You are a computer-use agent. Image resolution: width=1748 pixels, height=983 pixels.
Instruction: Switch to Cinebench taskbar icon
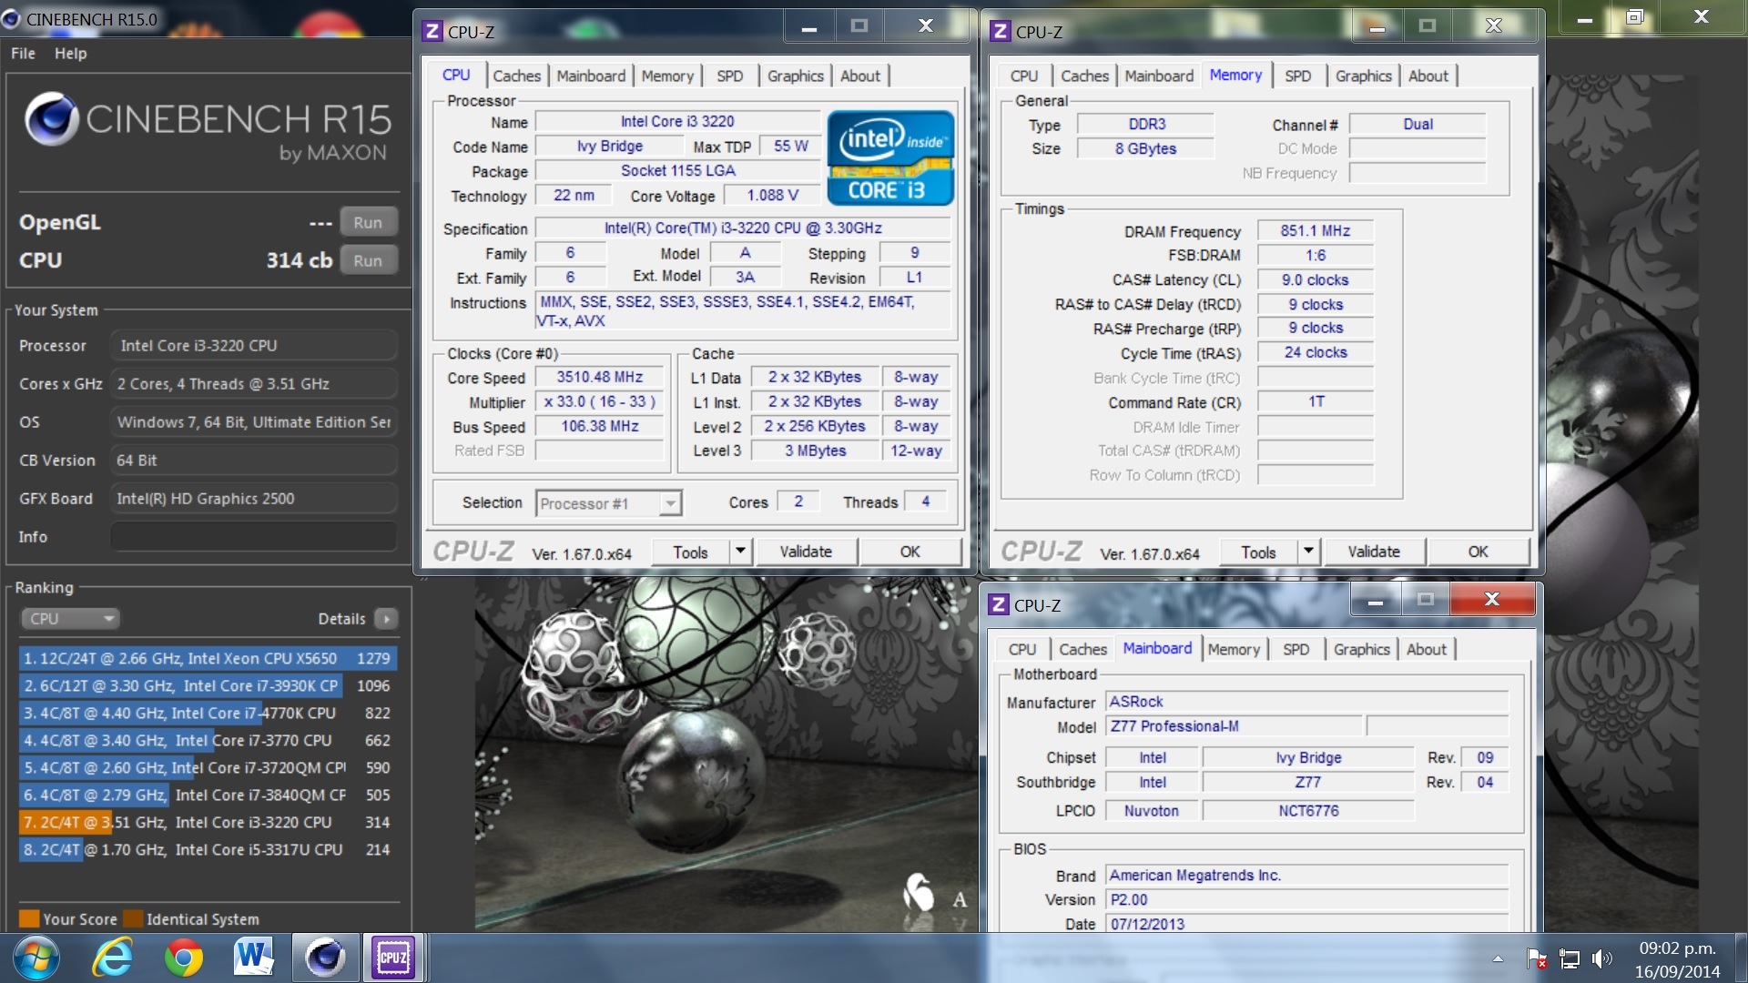point(324,958)
